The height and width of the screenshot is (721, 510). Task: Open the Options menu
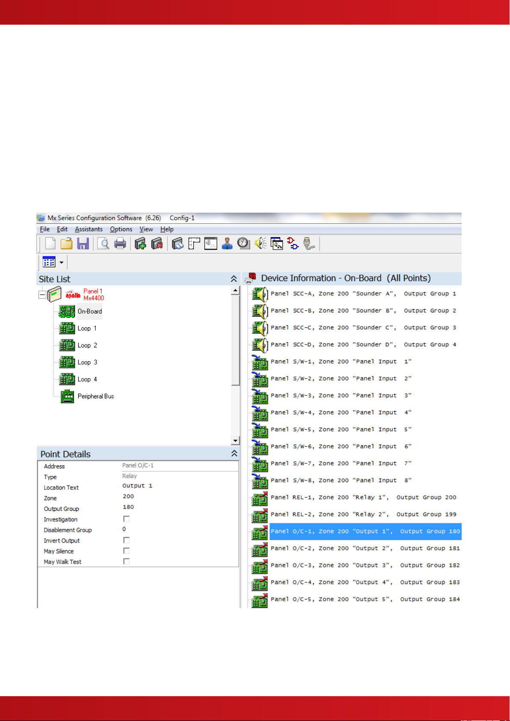[x=121, y=229]
